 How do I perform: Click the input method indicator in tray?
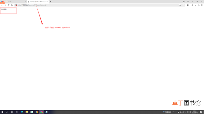pos(190,112)
